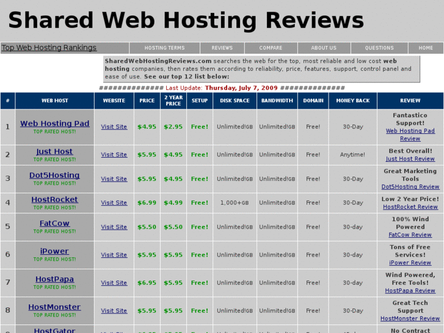444x333 pixels.
Task: Visit Site for iPower row
Action: tap(114, 255)
